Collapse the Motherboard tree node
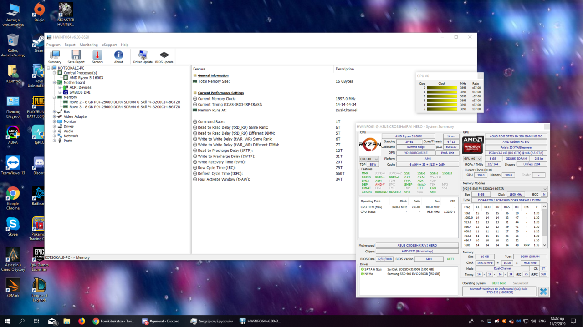Viewport: 583px width, 327px height. 54,83
